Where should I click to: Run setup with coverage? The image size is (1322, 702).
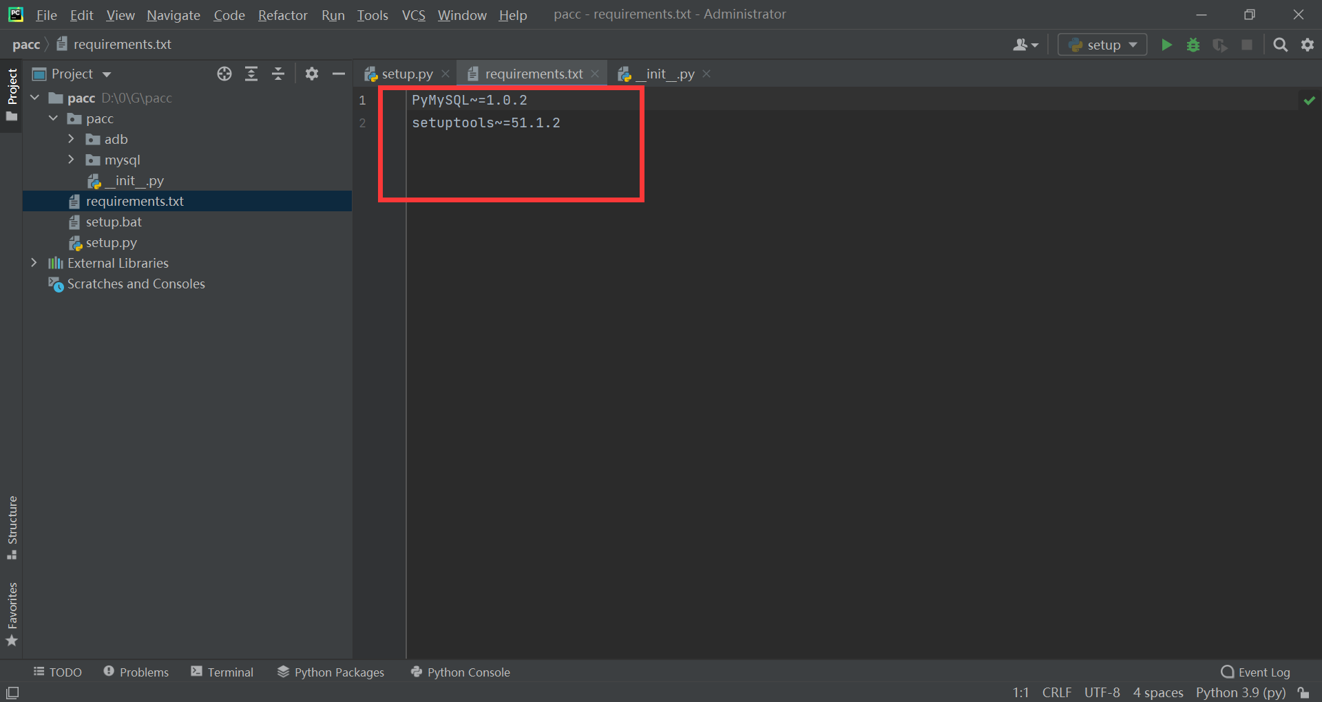click(x=1220, y=44)
